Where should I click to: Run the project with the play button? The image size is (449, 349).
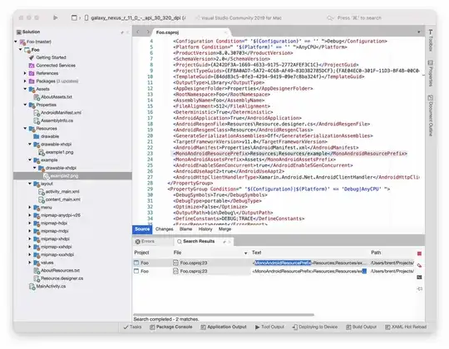coord(55,17)
